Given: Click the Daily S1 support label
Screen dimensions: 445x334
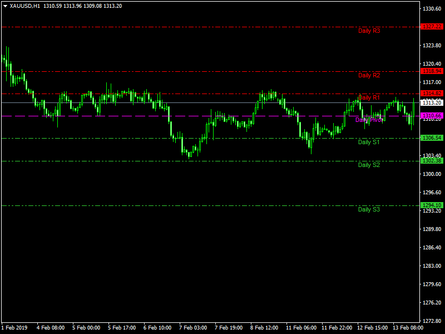Looking at the screenshot, I should click(369, 143).
